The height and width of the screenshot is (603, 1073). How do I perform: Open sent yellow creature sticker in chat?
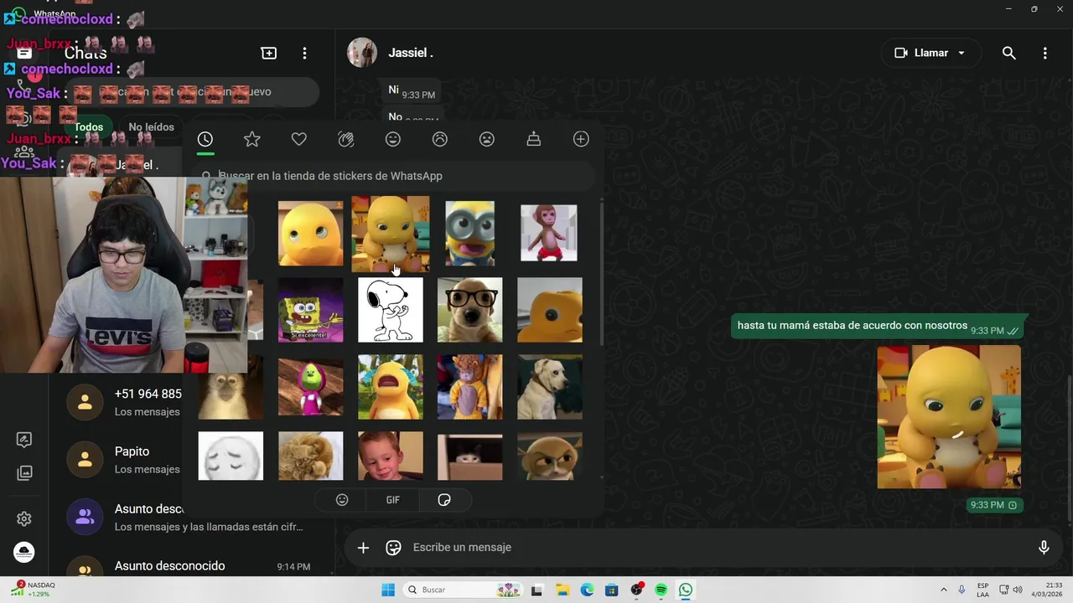coord(949,417)
